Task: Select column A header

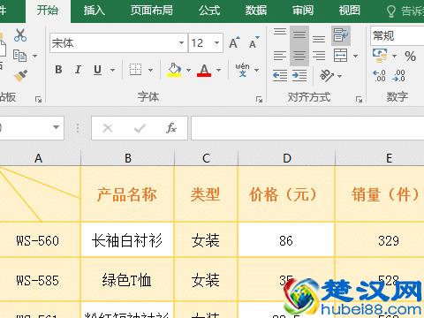Action: pos(39,158)
